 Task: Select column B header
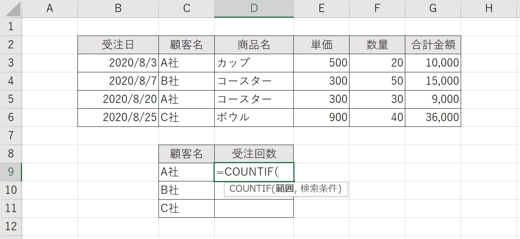pos(118,9)
